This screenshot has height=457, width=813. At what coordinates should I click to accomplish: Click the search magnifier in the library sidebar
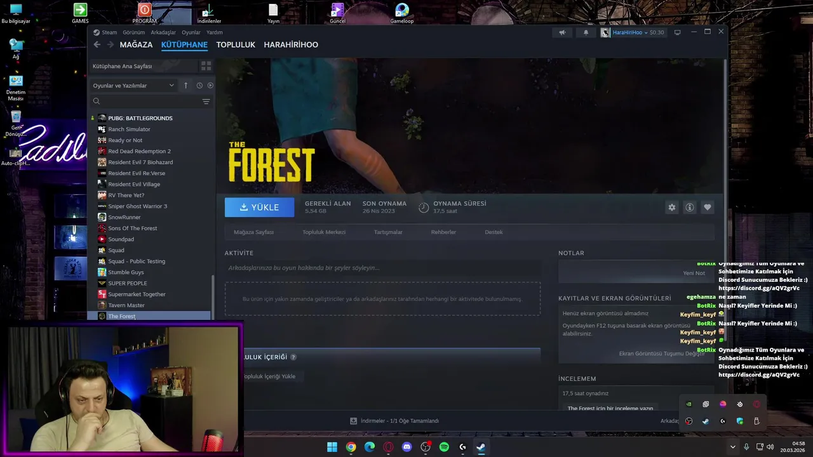click(97, 102)
